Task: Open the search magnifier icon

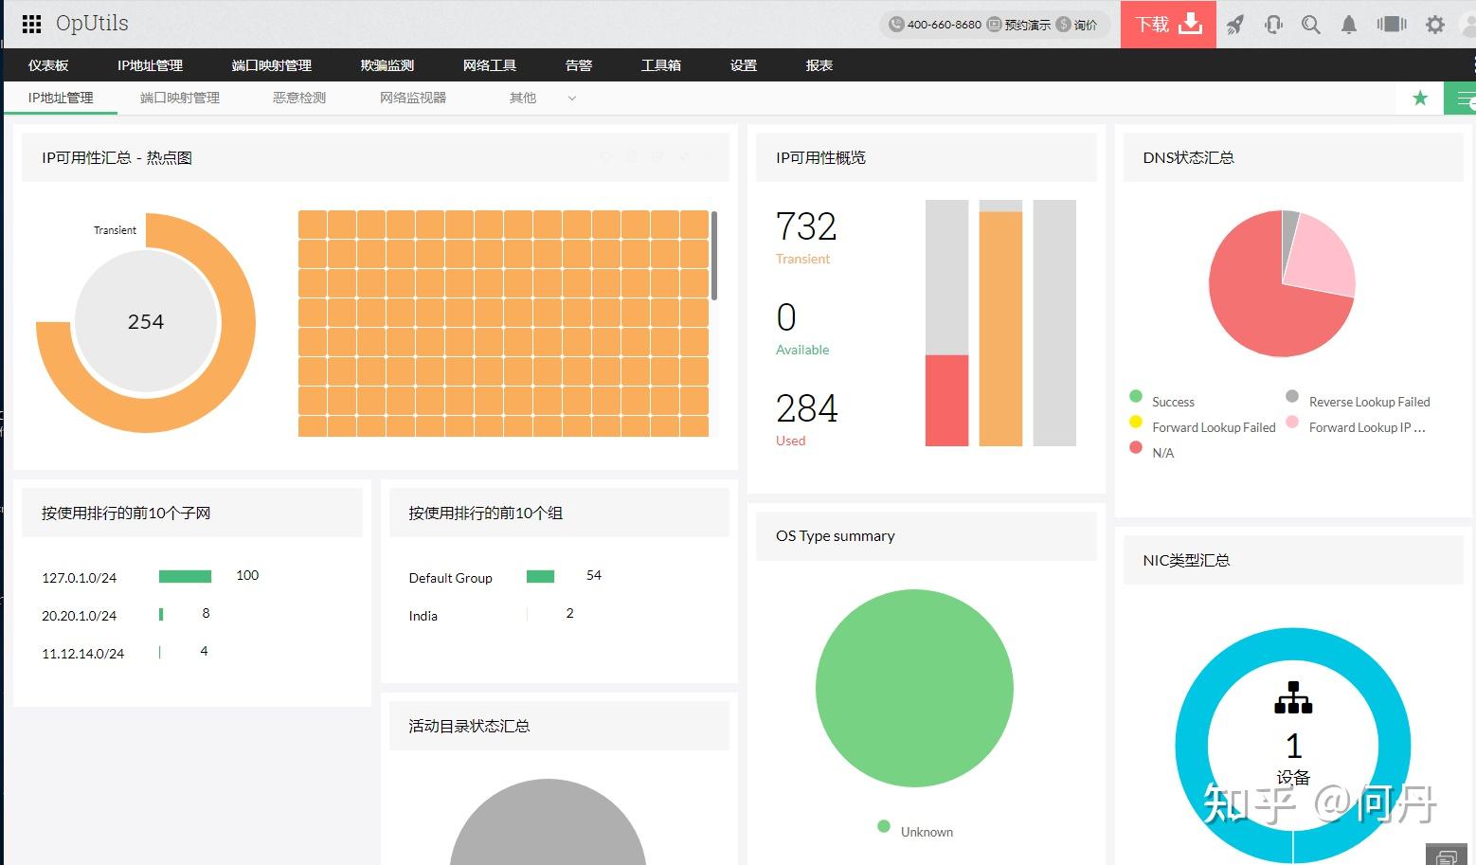Action: click(x=1311, y=25)
